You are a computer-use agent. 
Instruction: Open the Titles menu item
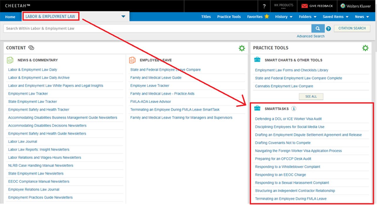pyautogui.click(x=206, y=17)
